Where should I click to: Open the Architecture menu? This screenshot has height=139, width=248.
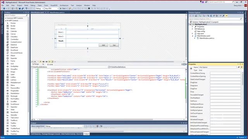point(64,5)
